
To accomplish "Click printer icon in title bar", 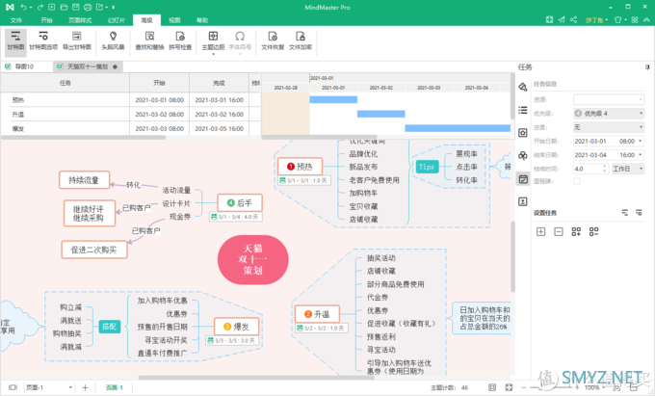I will tap(88, 7).
